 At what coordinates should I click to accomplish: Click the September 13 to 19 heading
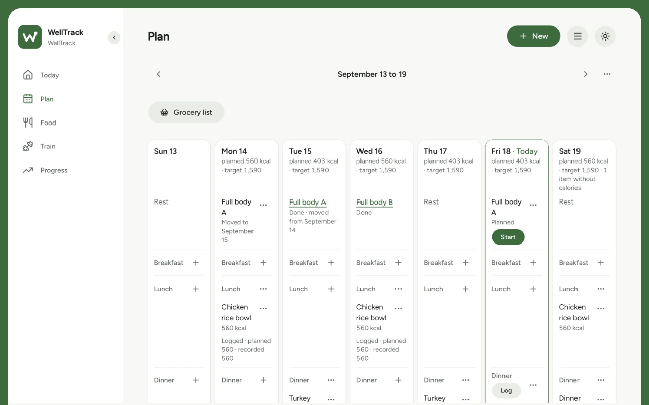click(372, 74)
